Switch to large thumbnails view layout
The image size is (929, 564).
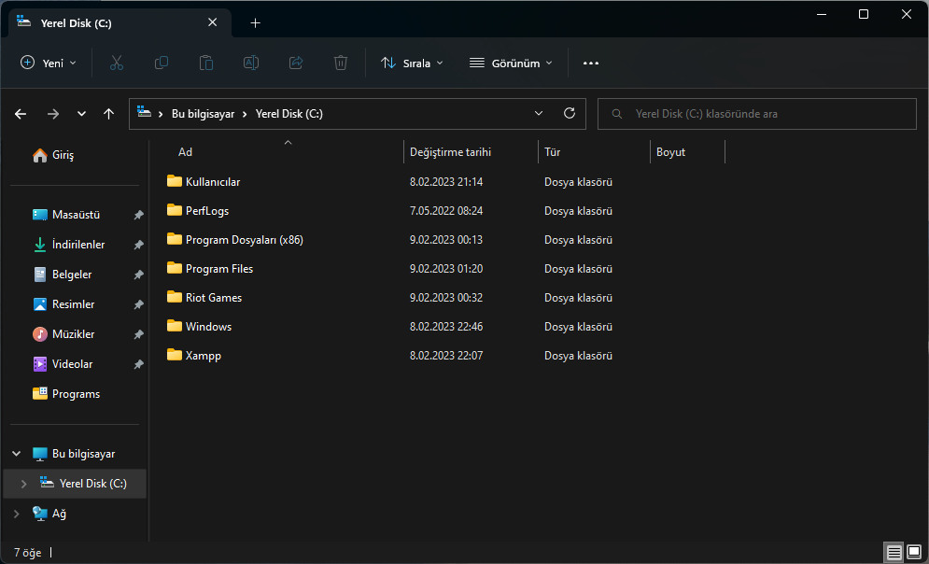tap(914, 553)
